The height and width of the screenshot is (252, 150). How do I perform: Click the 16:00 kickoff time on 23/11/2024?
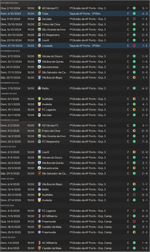(x=31, y=77)
